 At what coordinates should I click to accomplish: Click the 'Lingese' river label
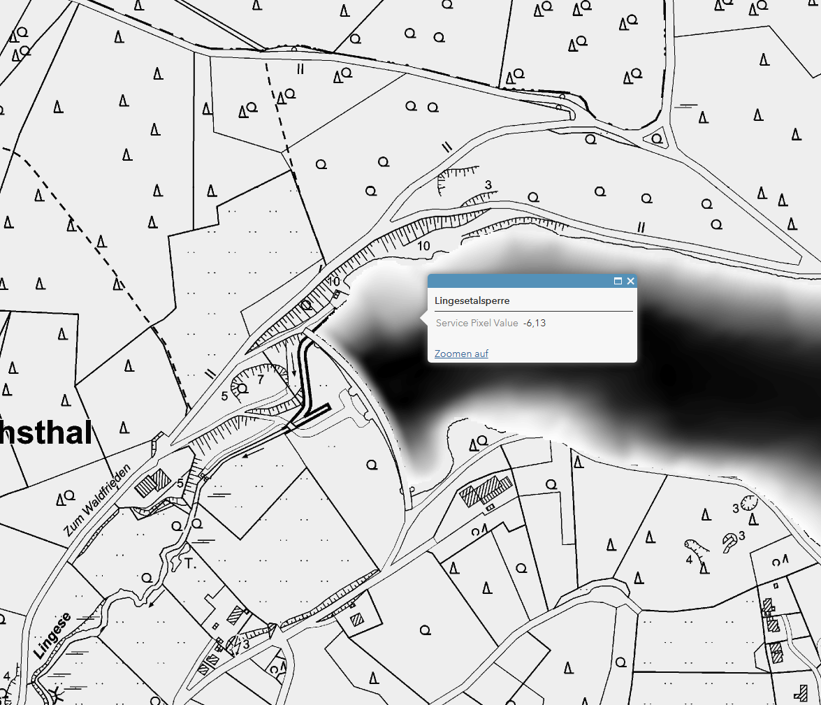tap(52, 635)
